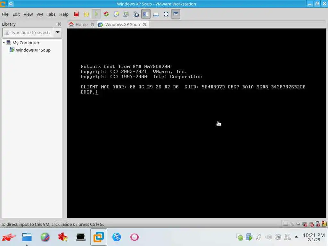The image size is (328, 246).
Task: Close the Home tab
Action: coord(93,24)
